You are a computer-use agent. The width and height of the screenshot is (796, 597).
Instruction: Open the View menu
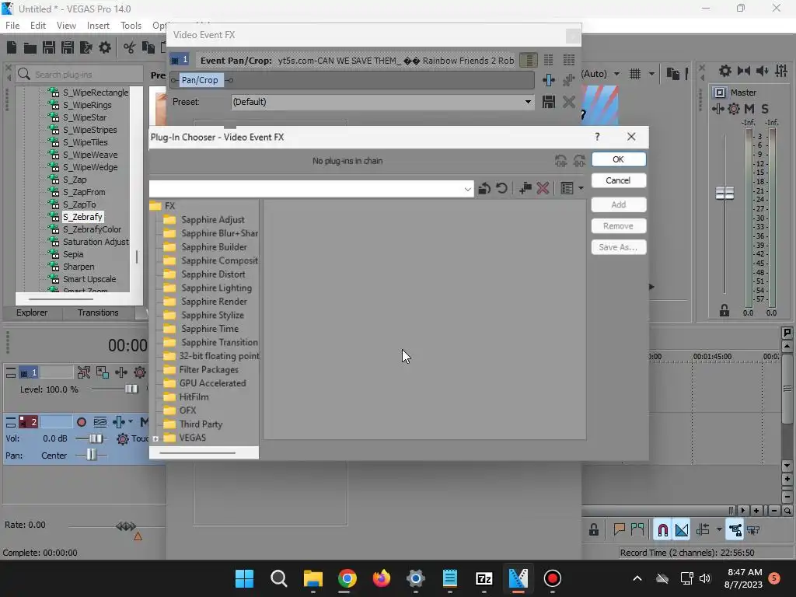[x=66, y=26]
